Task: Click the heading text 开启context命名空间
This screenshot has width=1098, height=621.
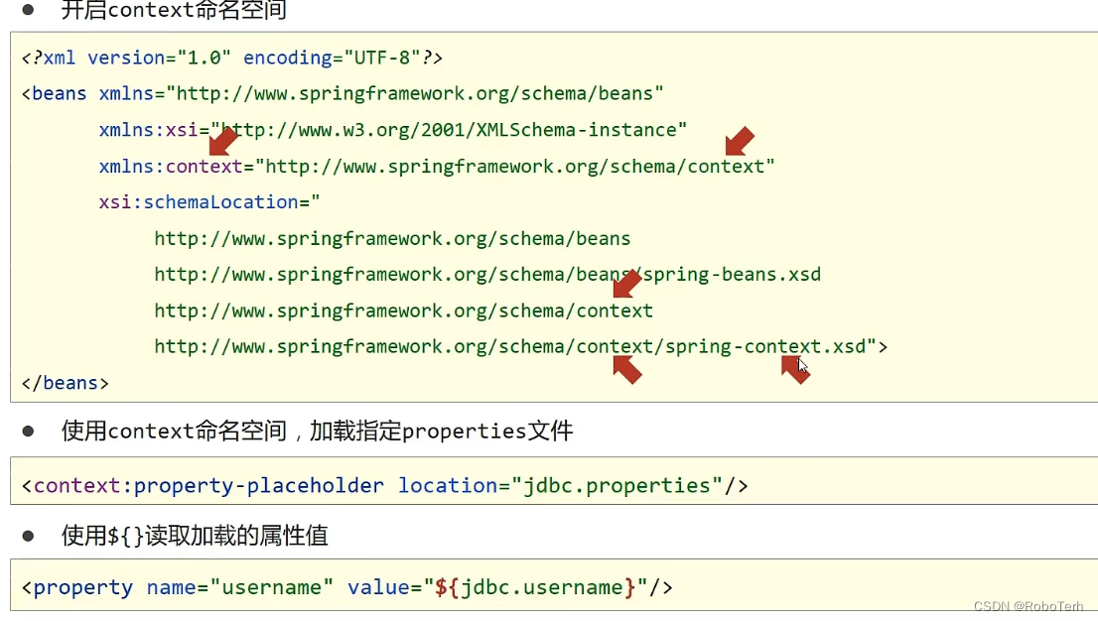Action: point(174,10)
